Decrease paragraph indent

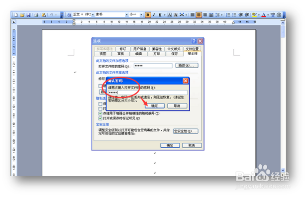241,15
